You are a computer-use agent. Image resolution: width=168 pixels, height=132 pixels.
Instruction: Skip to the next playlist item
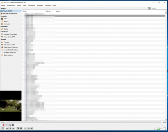pos(14,128)
